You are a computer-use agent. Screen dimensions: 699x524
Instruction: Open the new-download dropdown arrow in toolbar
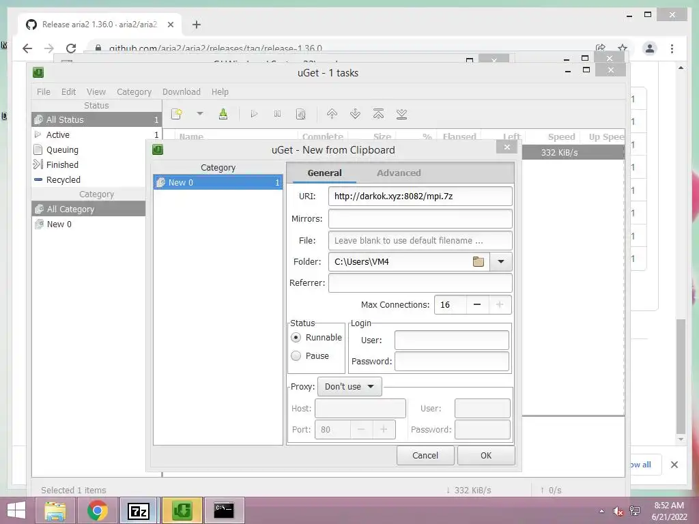(200, 114)
